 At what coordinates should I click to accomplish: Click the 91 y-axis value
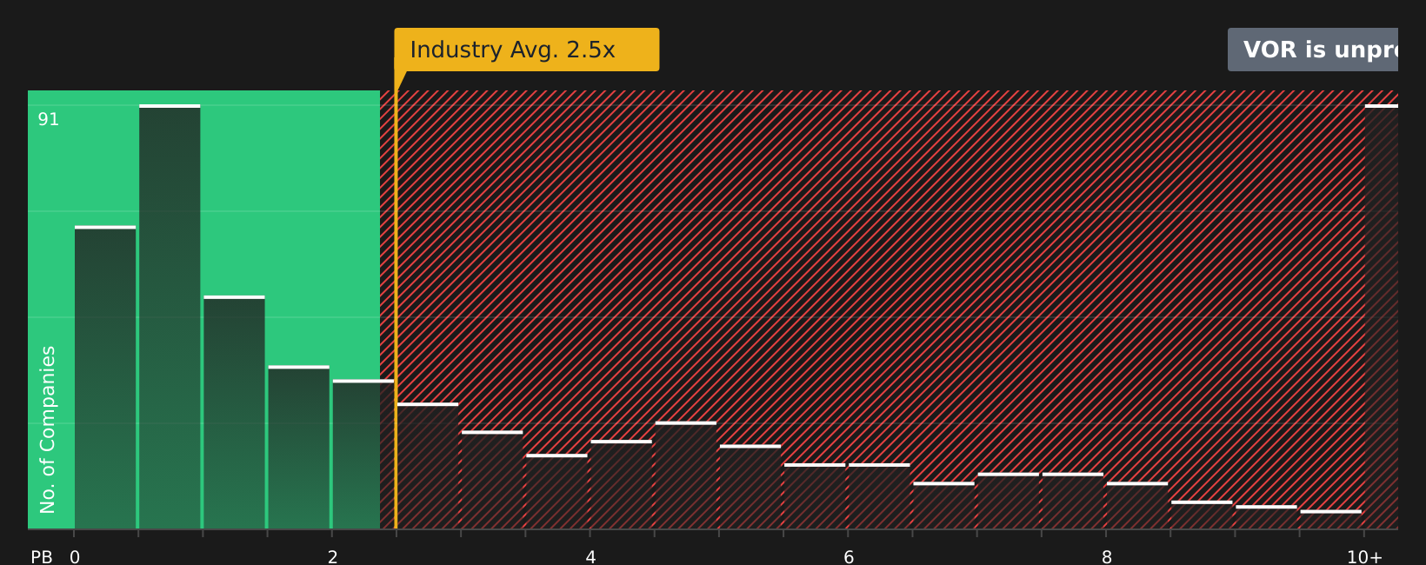click(x=49, y=120)
